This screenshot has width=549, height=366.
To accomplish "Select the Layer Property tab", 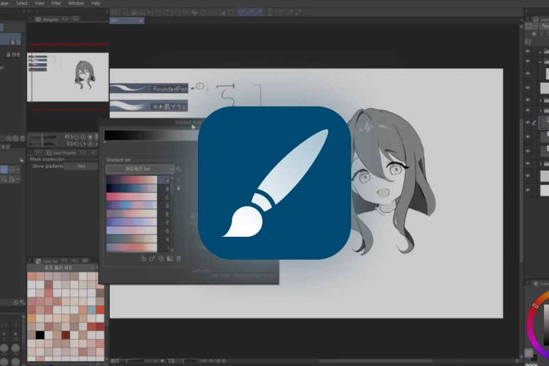I will click(x=61, y=153).
